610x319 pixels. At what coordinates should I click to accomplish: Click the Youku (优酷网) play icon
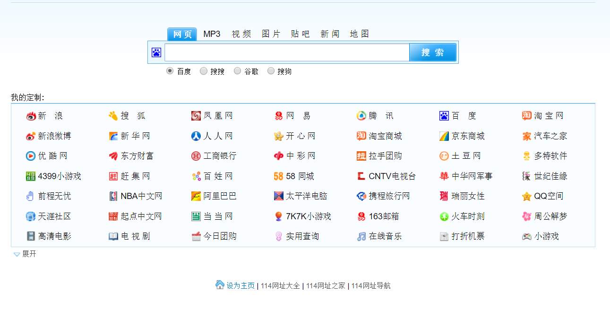tap(31, 156)
